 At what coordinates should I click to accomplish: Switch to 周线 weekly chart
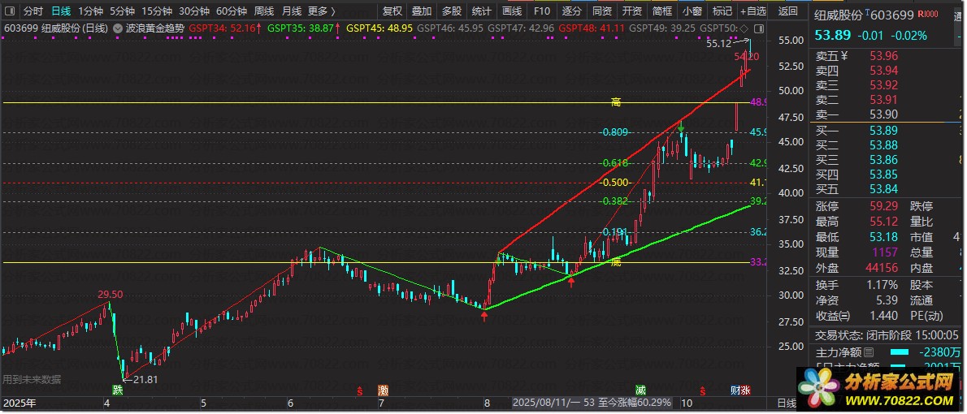pyautogui.click(x=264, y=11)
